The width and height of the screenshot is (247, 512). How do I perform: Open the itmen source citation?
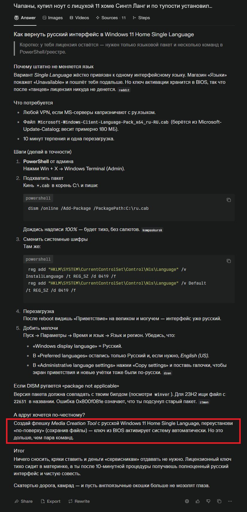[204, 402]
